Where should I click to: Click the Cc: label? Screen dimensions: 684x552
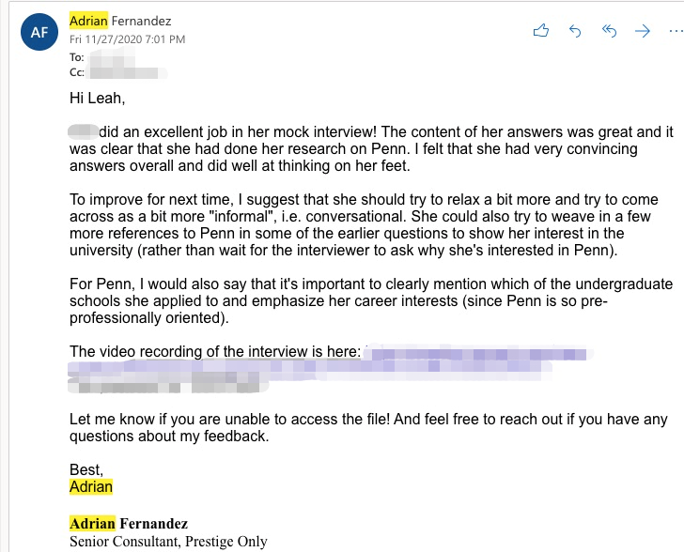pos(77,72)
